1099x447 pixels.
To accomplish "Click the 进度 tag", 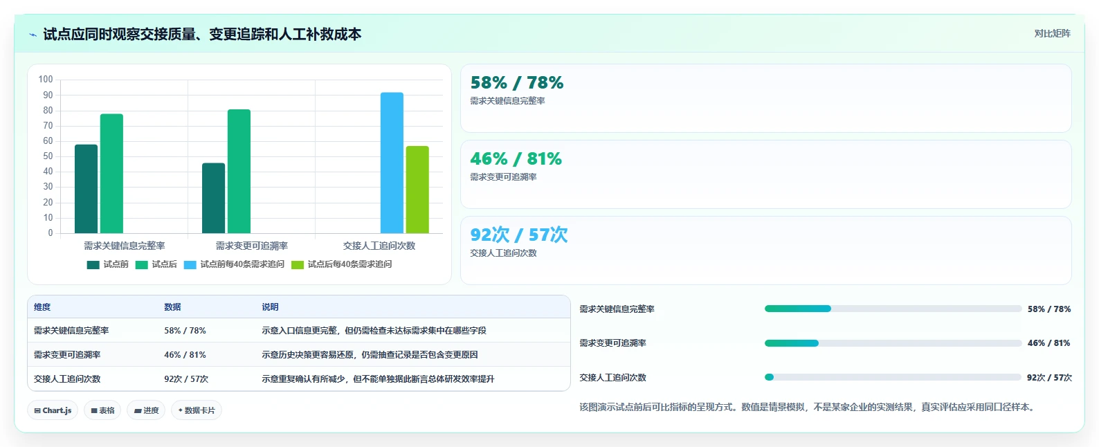I will pos(146,410).
